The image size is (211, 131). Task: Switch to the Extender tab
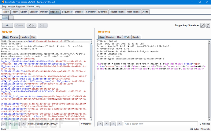pos(103,12)
